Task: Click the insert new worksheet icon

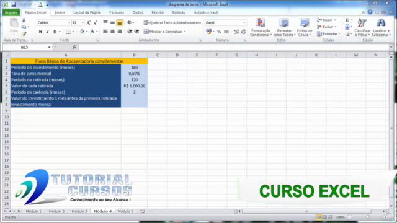Action: click(x=143, y=211)
